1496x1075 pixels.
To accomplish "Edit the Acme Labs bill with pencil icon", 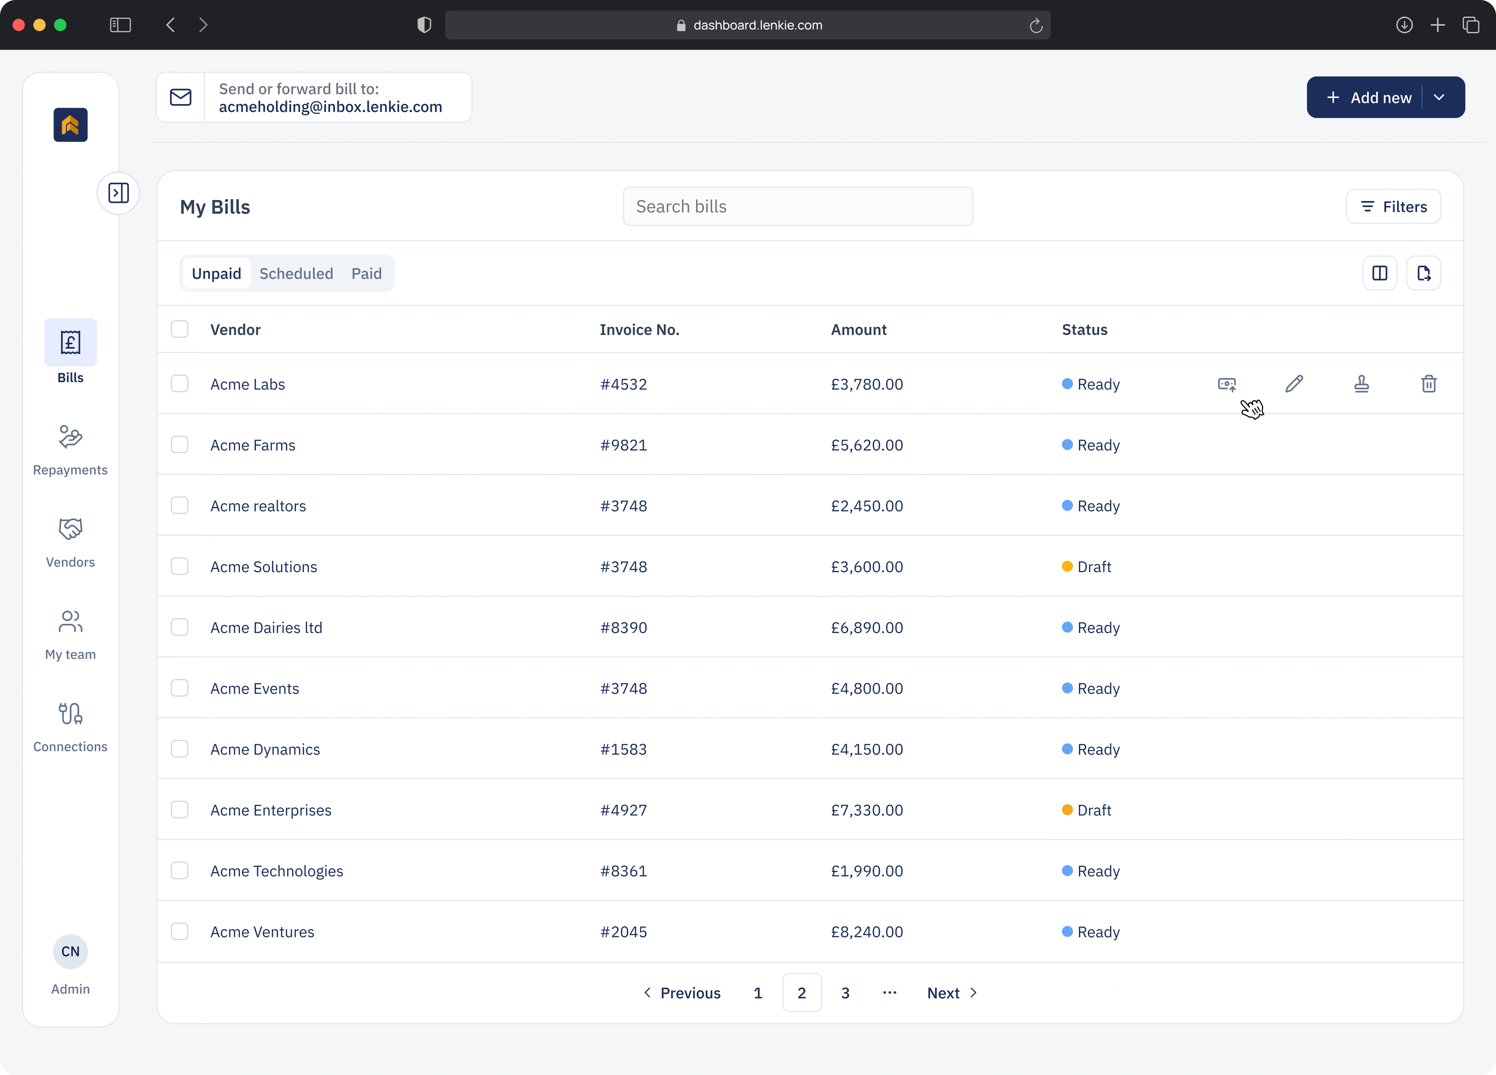I will pyautogui.click(x=1294, y=384).
